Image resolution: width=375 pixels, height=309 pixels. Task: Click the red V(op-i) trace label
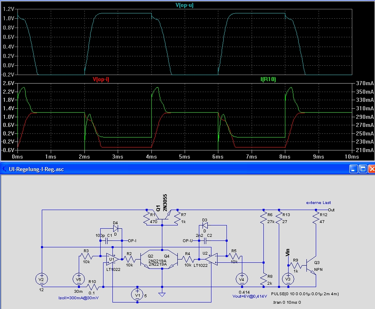click(101, 79)
